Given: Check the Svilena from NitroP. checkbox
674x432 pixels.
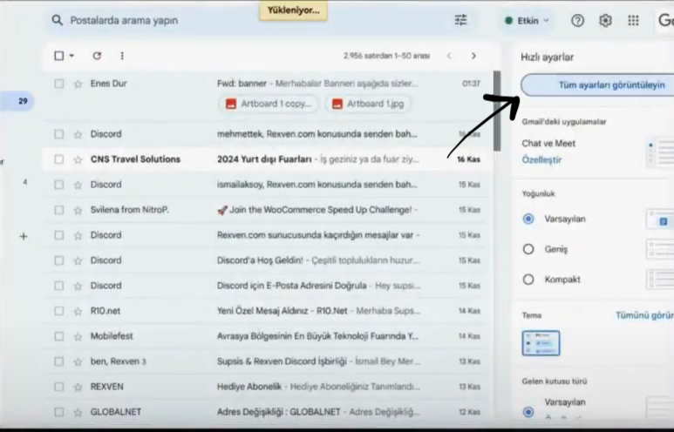Looking at the screenshot, I should [x=59, y=210].
